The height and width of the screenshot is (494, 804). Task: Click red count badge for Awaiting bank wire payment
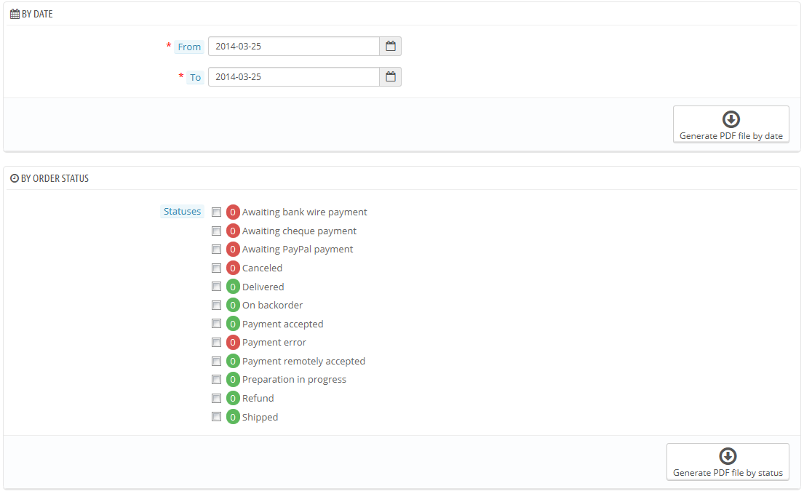click(233, 212)
